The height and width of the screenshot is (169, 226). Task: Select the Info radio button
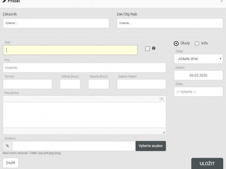click(197, 43)
